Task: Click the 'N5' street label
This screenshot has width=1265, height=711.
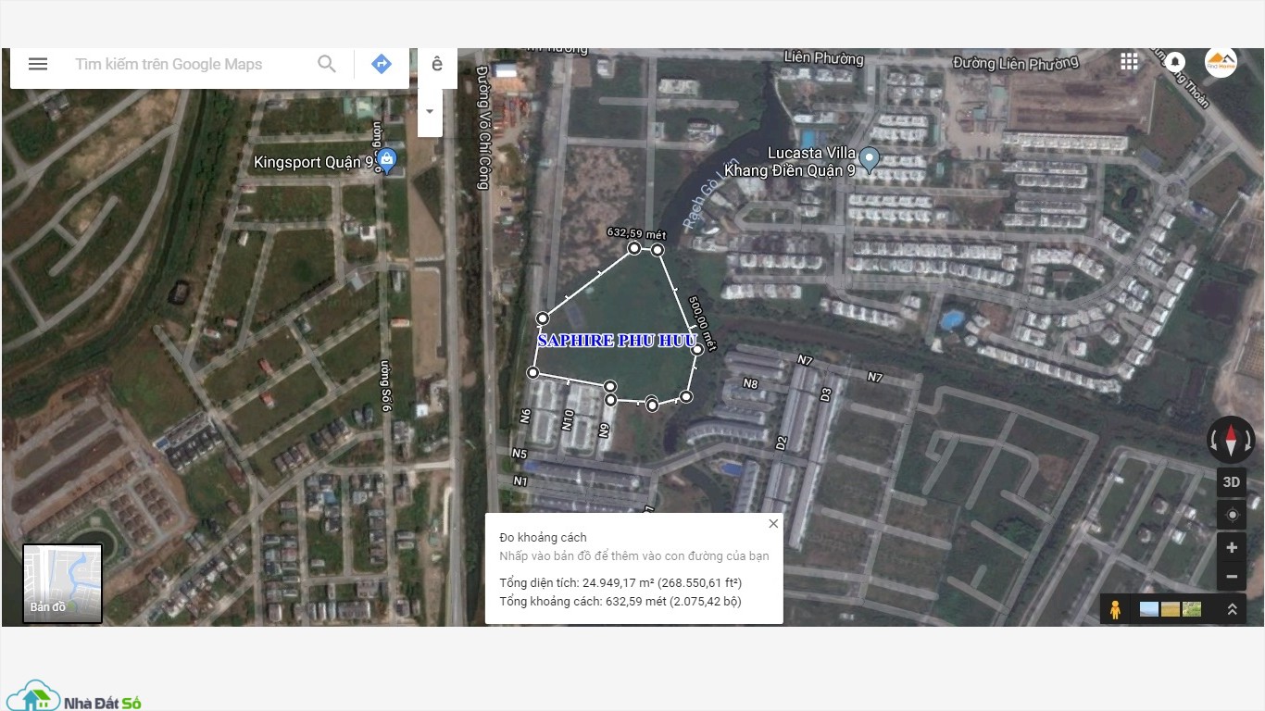Action: point(519,454)
